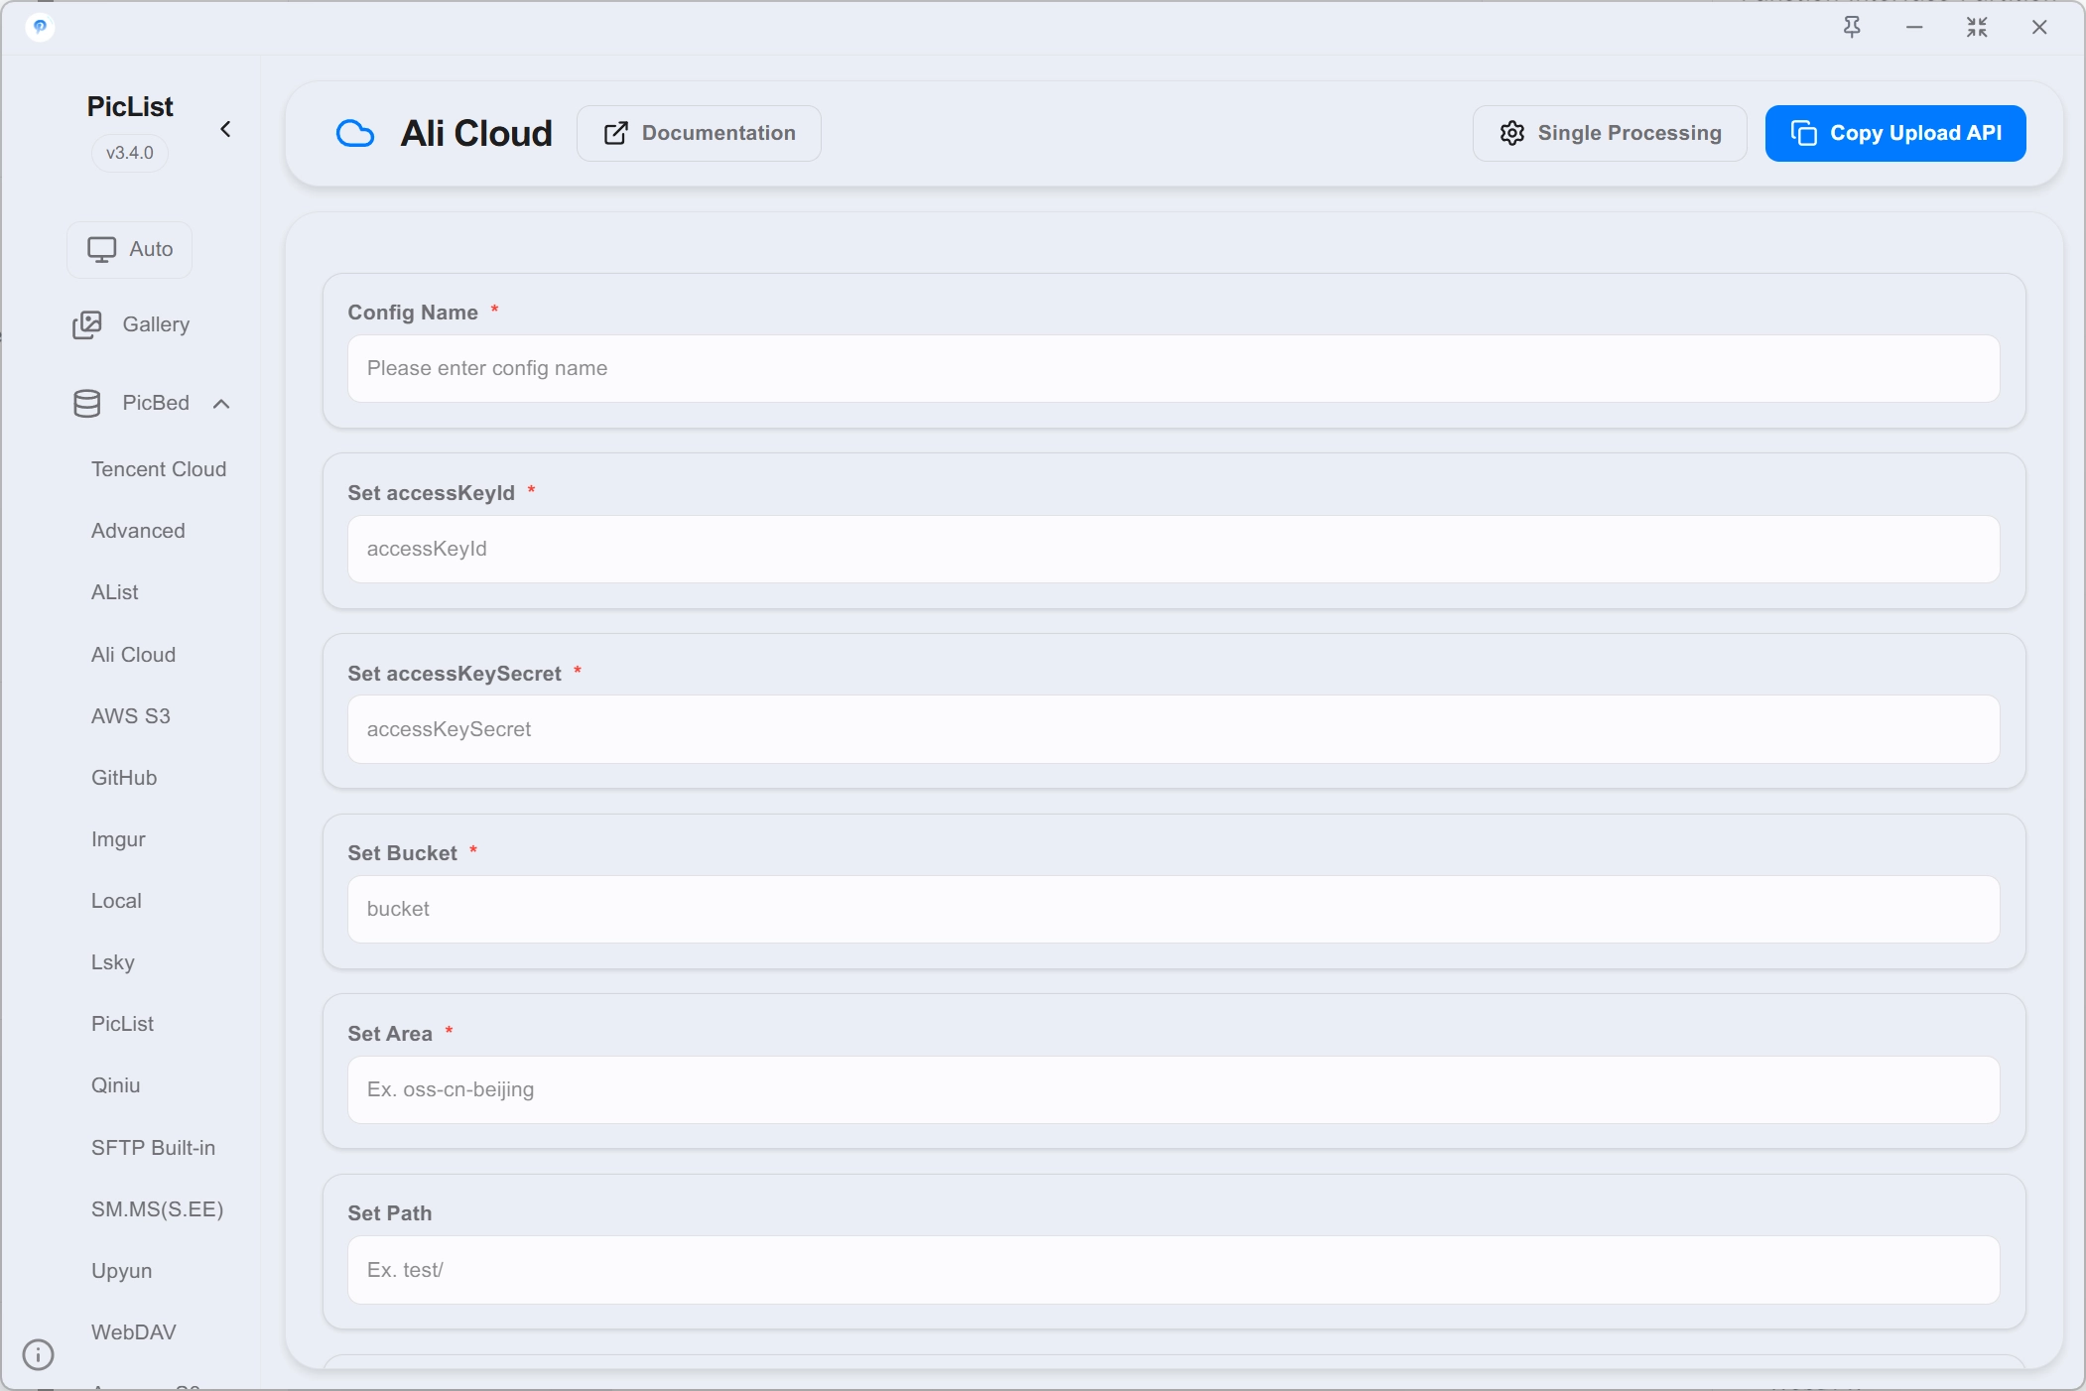The width and height of the screenshot is (2086, 1391).
Task: Focus the Set Area input field
Action: click(1173, 1089)
